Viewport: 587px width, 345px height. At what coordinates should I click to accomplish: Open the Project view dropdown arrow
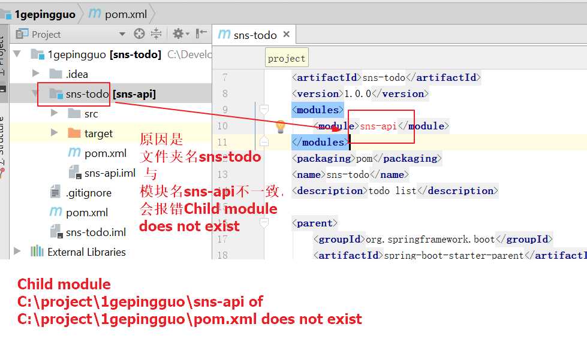point(122,34)
